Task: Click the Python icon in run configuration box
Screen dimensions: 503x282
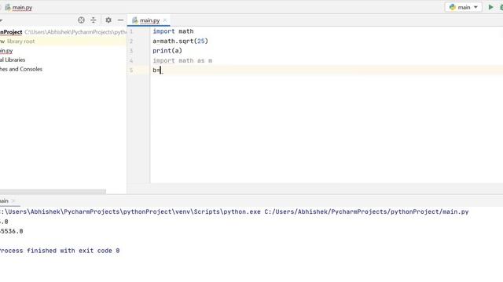Action: 453,7
